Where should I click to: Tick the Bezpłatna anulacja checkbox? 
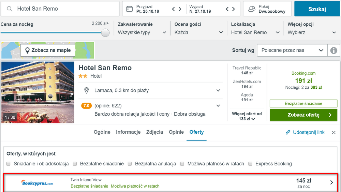[x=130, y=164]
